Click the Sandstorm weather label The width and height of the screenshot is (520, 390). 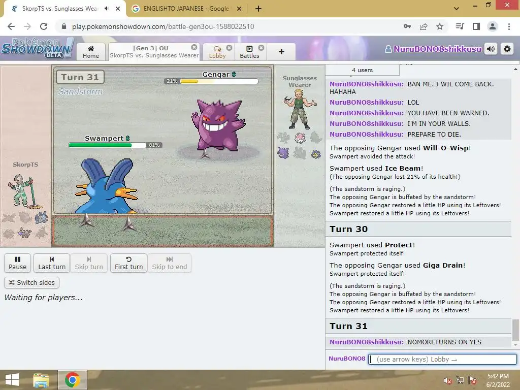[x=80, y=91]
